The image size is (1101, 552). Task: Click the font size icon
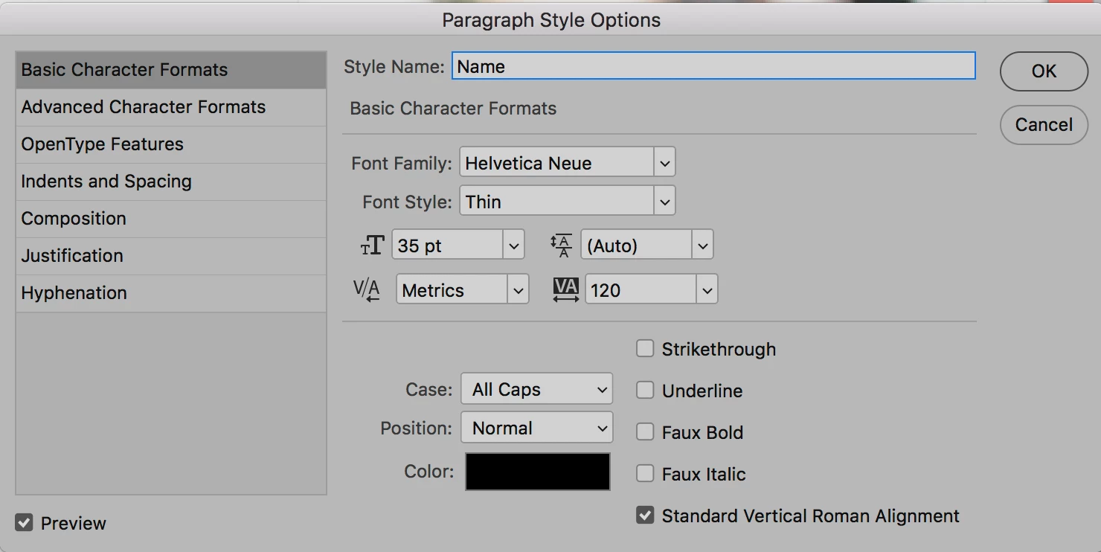point(373,245)
